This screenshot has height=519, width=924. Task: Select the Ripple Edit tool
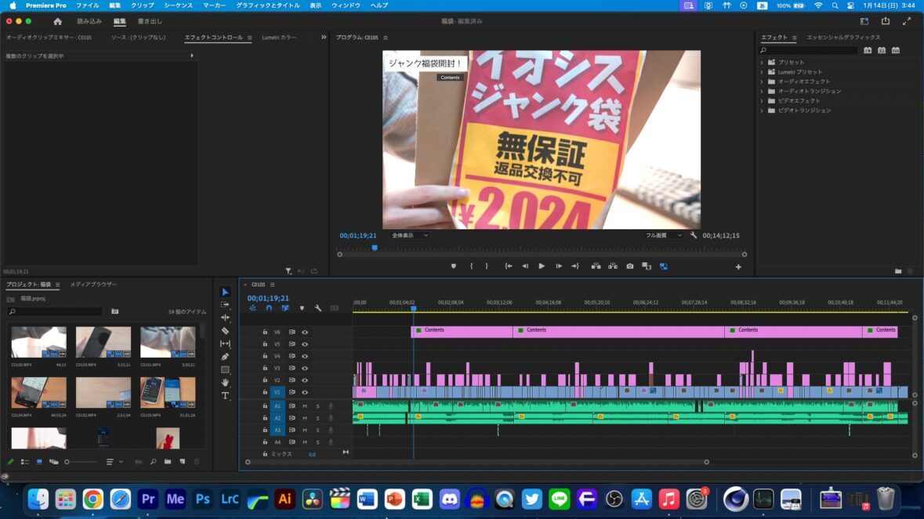tap(225, 318)
